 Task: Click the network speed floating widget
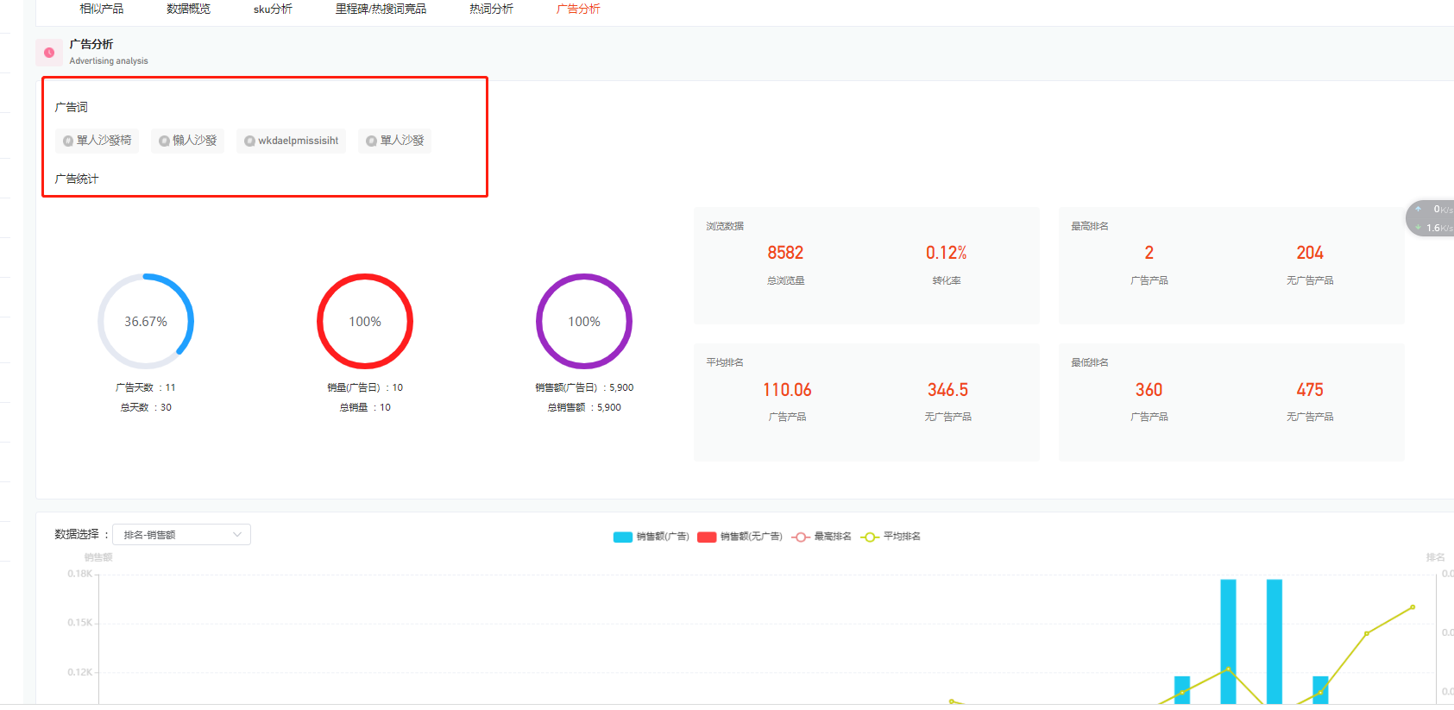coord(1432,218)
